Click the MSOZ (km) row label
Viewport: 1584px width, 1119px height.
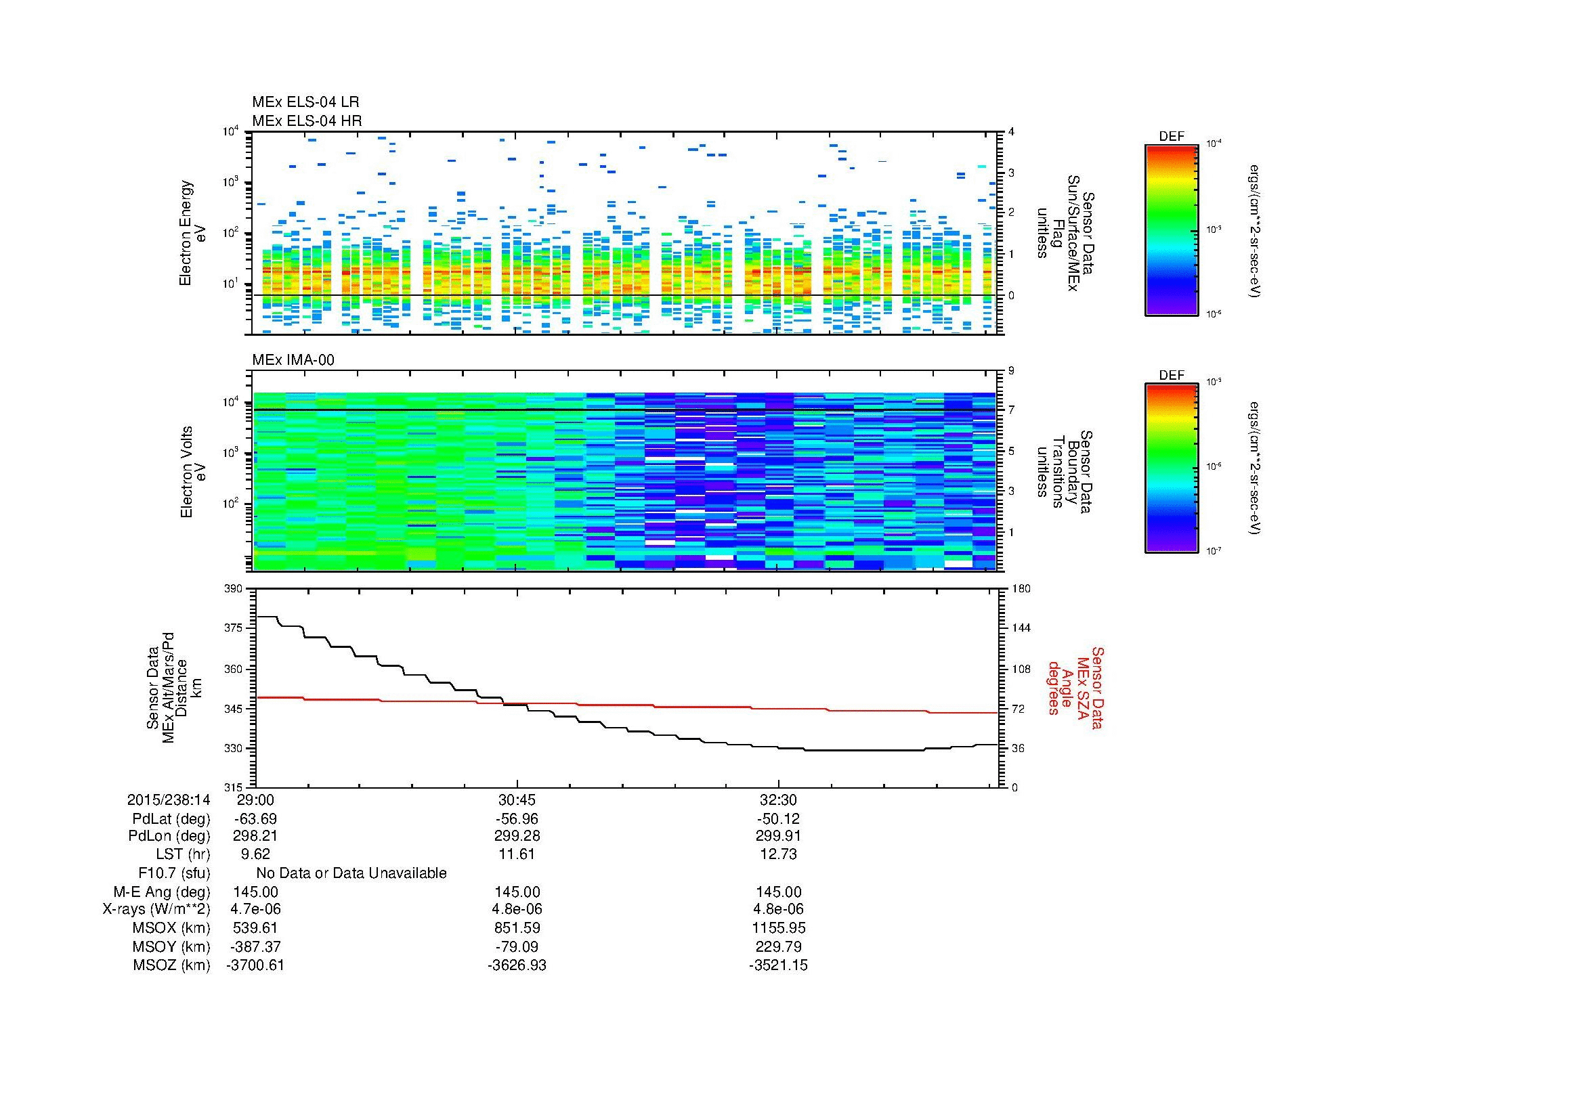pos(171,965)
